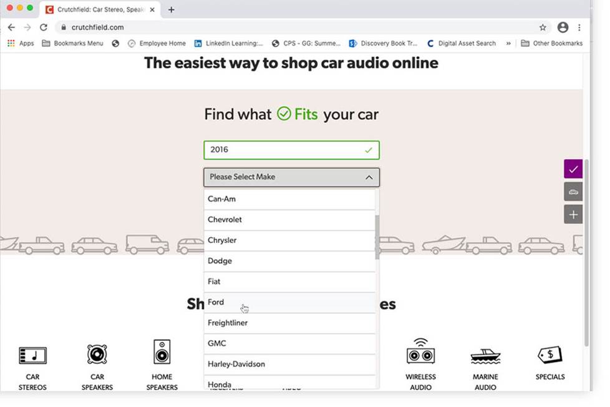This screenshot has width=610, height=407.
Task: Open the Car Speakers category
Action: (x=97, y=367)
